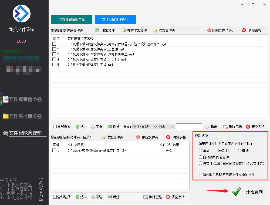The image size is (270, 205).
Task: Select the 跳过 radio option
Action: 220,151
